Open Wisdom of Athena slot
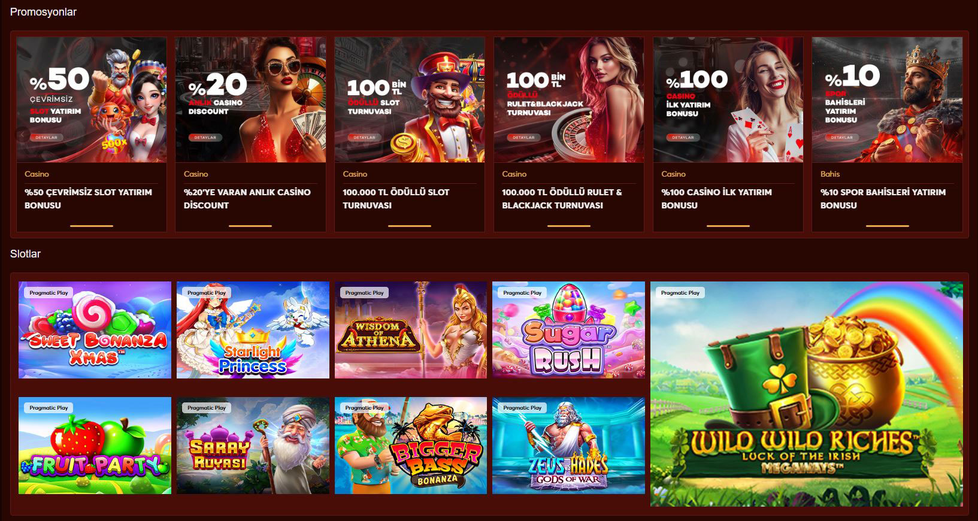978x521 pixels. coord(411,330)
